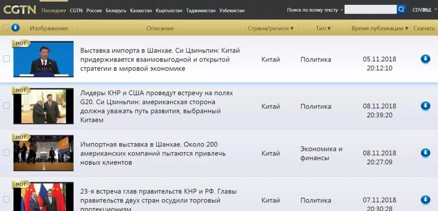The width and height of the screenshot is (438, 211).
Task: Open the Казахстан tab
Action: coord(141,11)
